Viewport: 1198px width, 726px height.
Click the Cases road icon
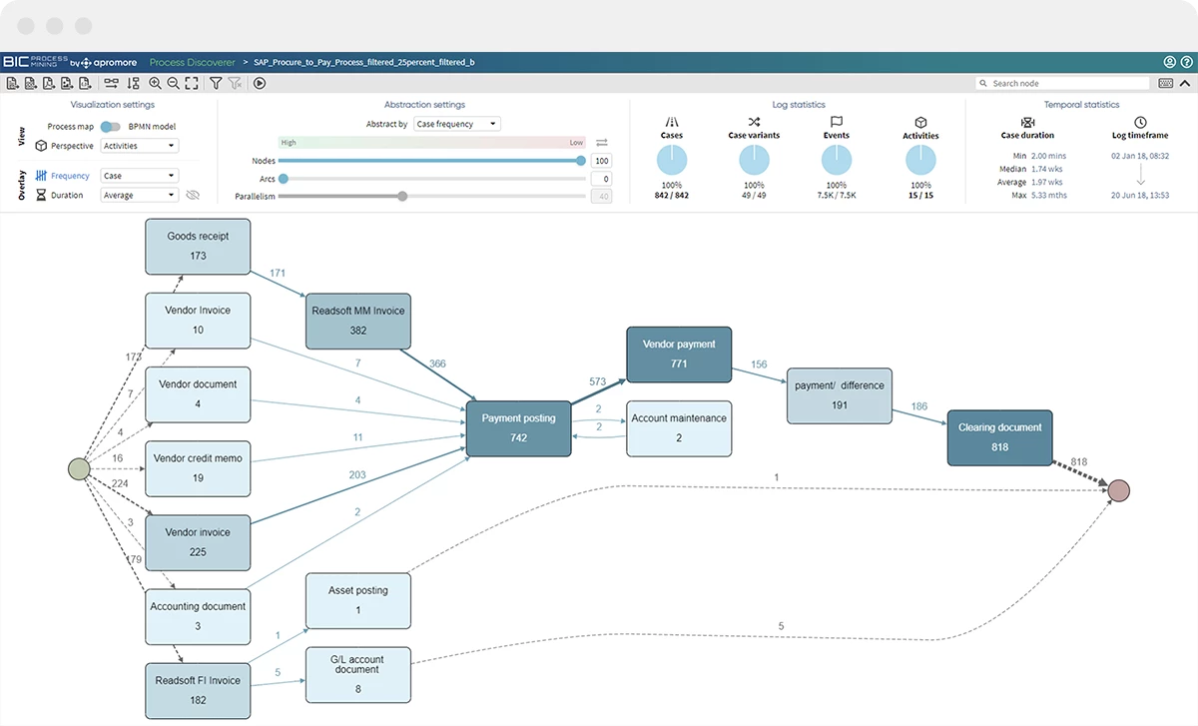coord(672,121)
